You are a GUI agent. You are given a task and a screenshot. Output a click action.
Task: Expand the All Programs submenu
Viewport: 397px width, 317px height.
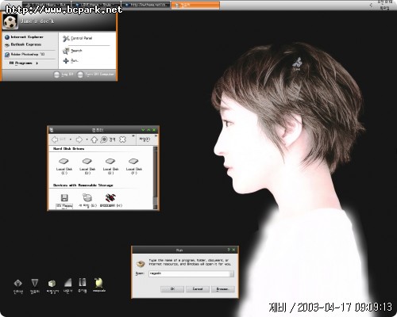click(24, 63)
